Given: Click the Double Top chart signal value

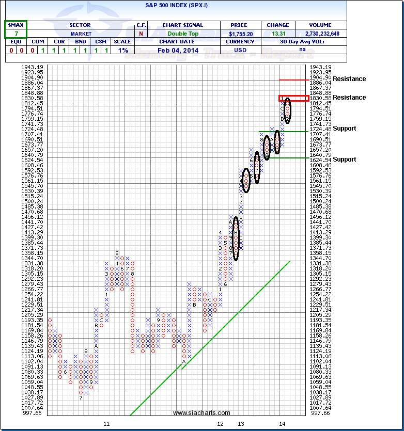Looking at the screenshot, I should click(182, 33).
